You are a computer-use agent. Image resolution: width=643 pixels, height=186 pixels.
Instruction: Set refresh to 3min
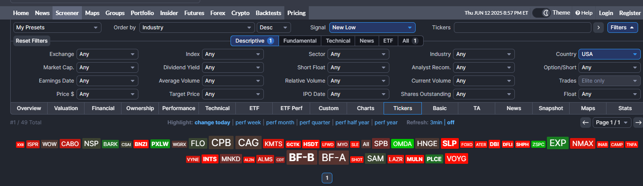coord(436,123)
